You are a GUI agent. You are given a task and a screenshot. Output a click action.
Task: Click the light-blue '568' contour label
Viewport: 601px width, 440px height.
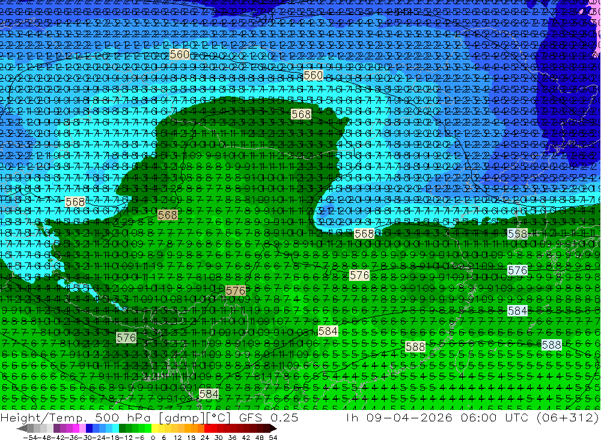[x=517, y=234]
